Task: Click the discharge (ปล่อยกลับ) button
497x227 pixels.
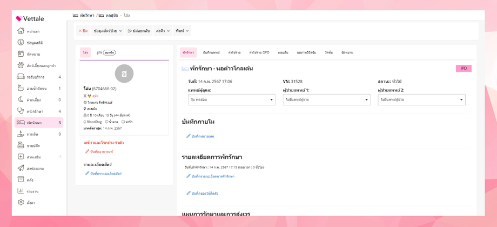Action: [x=139, y=31]
